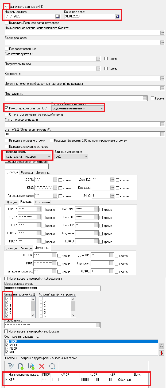Open Доходы tab above Доп. КД panel
166x388 pixels.
point(12,172)
